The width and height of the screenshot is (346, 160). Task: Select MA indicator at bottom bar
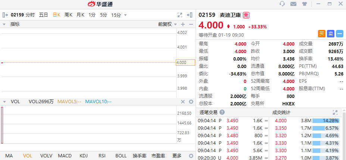click(9, 156)
